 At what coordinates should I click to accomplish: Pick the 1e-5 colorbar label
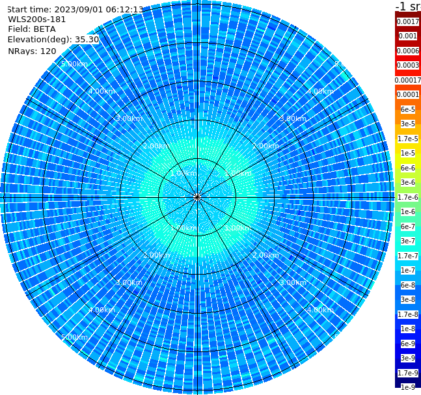tap(408, 153)
